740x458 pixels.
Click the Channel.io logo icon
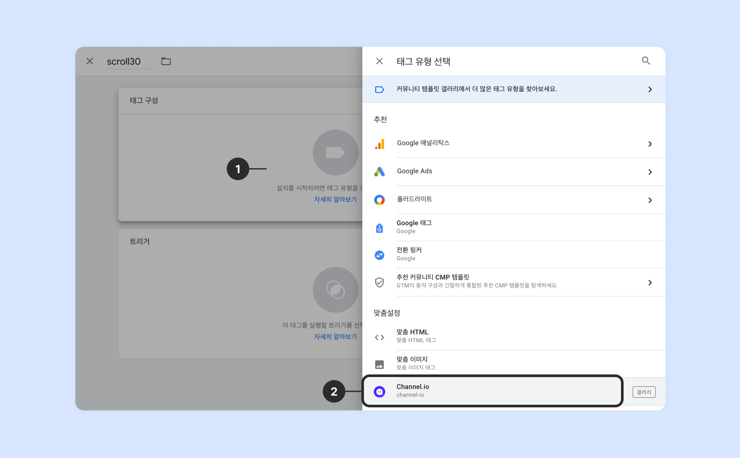point(380,392)
